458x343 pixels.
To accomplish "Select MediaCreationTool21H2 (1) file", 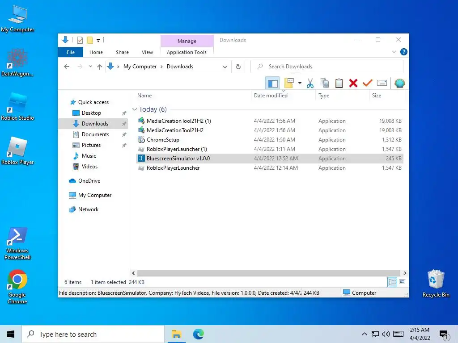I will (269, 121).
